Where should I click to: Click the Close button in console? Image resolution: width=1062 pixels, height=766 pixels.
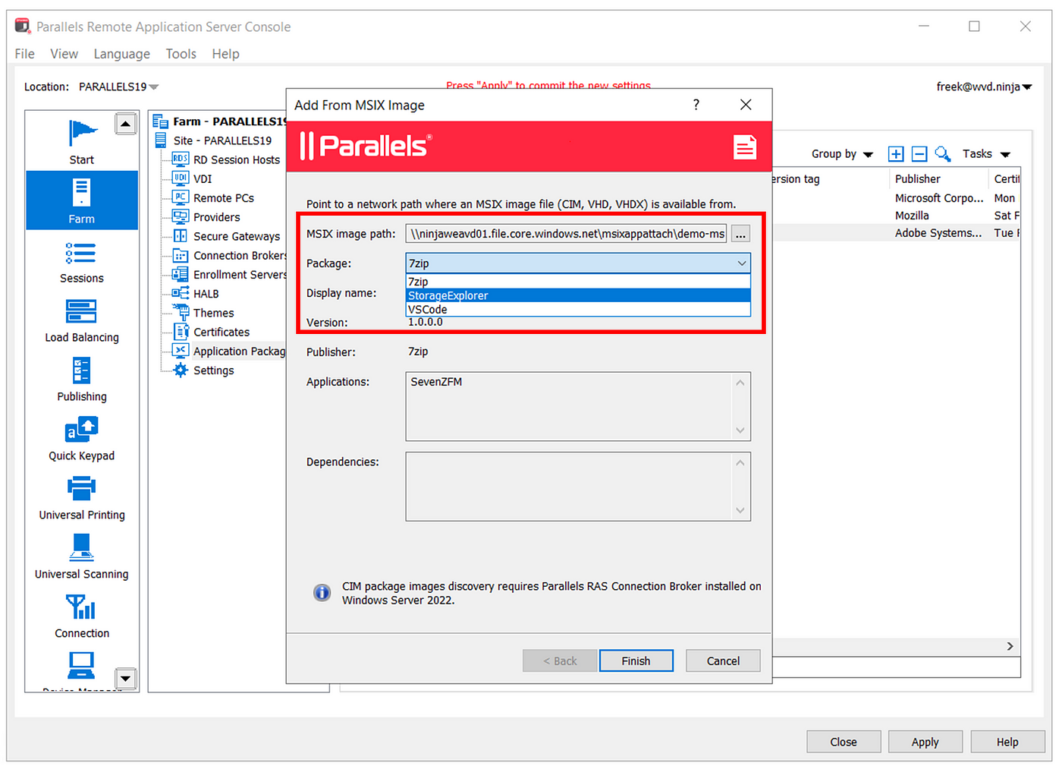point(843,742)
